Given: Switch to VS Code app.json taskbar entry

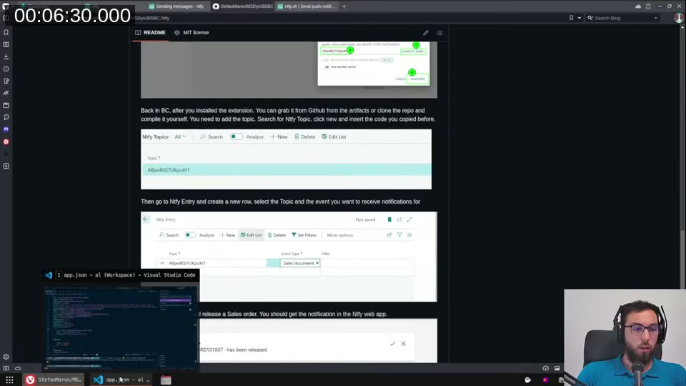Looking at the screenshot, I should (x=122, y=380).
